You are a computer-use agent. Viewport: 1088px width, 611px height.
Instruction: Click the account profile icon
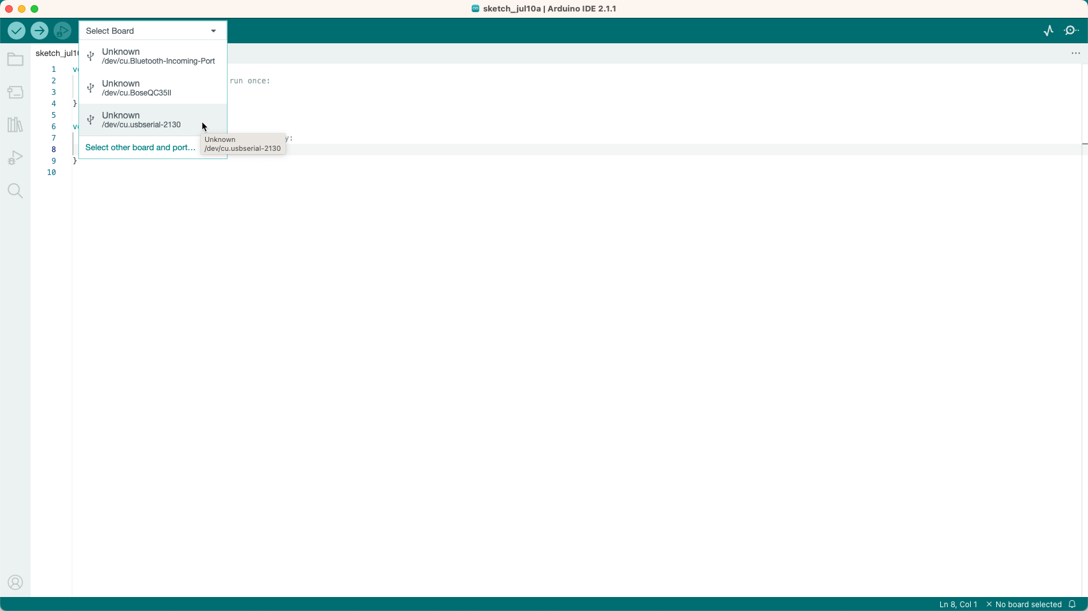coord(15,582)
